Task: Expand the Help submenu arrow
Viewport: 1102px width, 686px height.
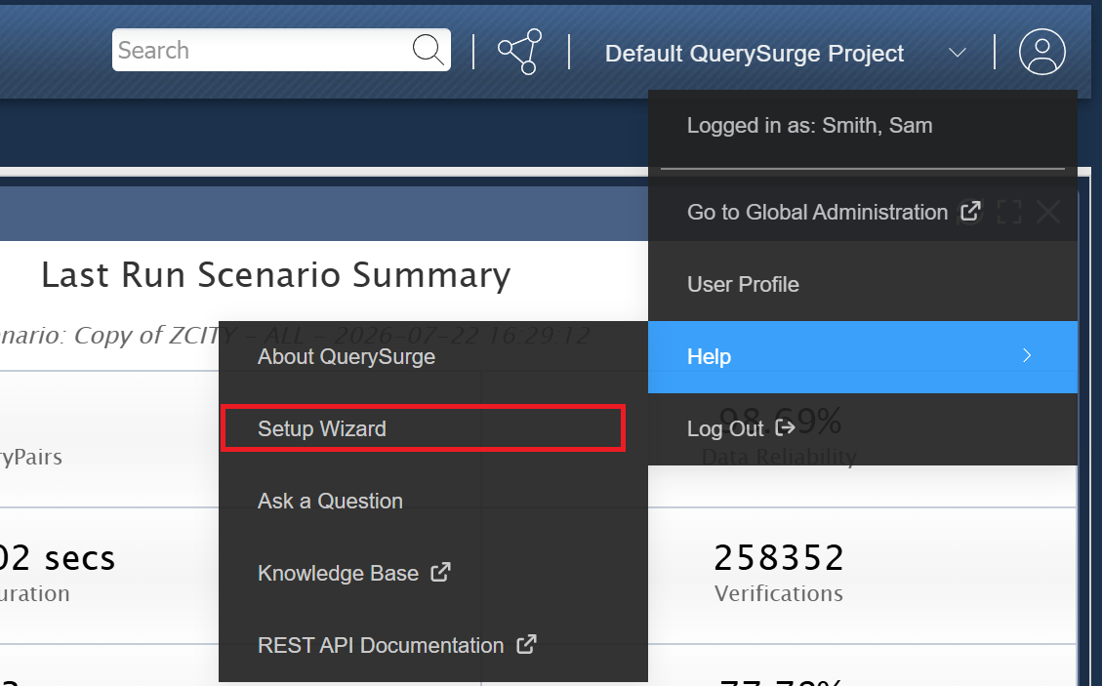Action: (1027, 355)
